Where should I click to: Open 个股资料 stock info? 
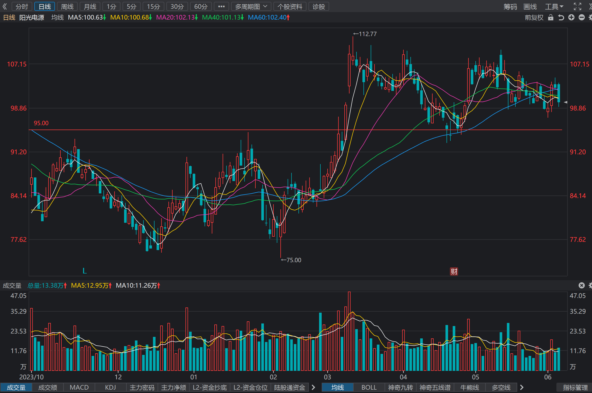tap(290, 6)
